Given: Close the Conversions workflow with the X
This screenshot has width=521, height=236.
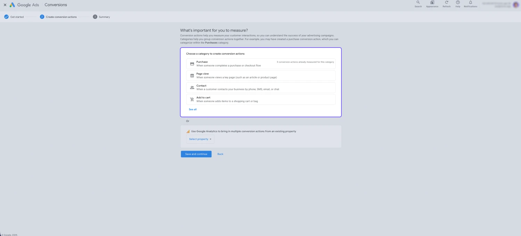Looking at the screenshot, I should pyautogui.click(x=5, y=5).
